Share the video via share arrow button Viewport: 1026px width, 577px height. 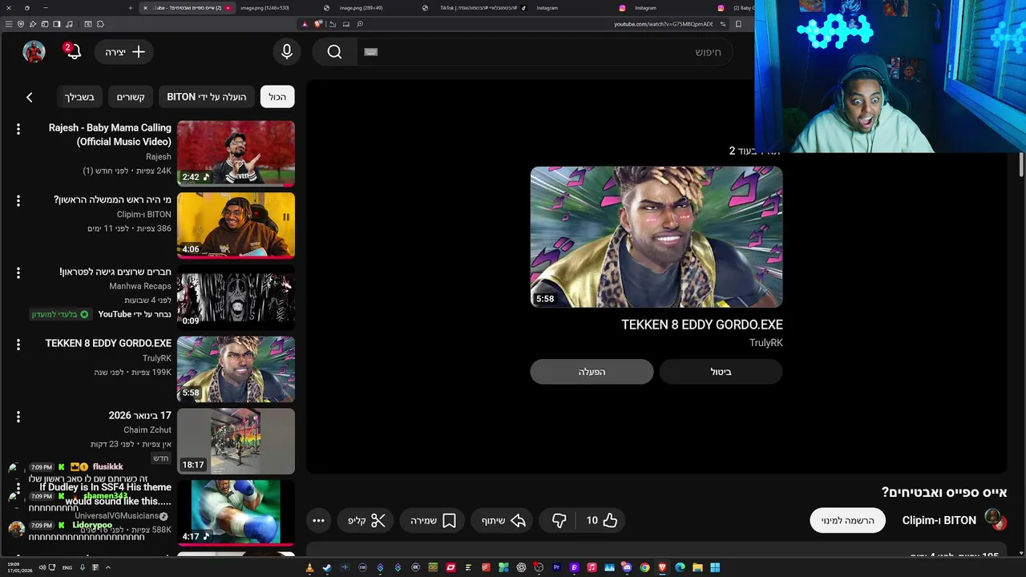[x=503, y=520]
